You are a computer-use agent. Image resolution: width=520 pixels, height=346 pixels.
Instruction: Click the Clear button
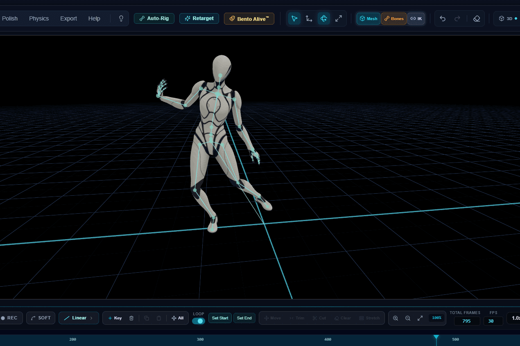343,318
